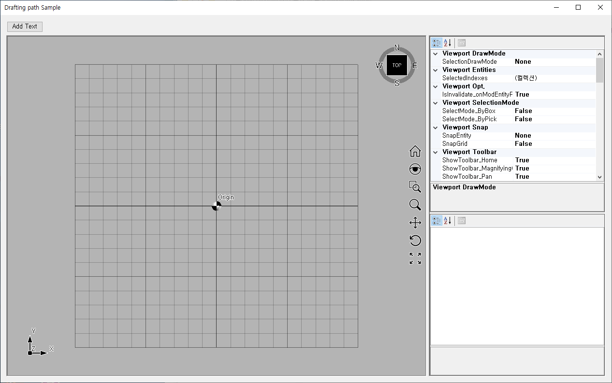Click Property Pages icon in lower grid
The image size is (612, 383).
(462, 221)
